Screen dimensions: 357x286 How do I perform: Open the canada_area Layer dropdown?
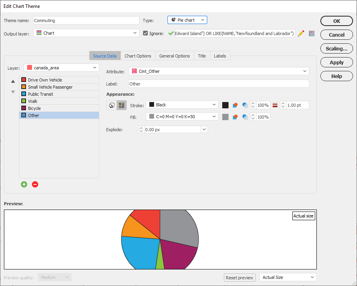pyautogui.click(x=61, y=68)
